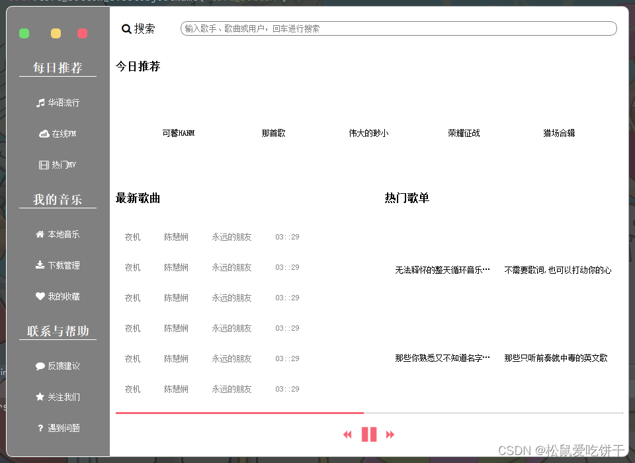The height and width of the screenshot is (463, 635).
Task: Click the magnifier search icon
Action: (126, 29)
